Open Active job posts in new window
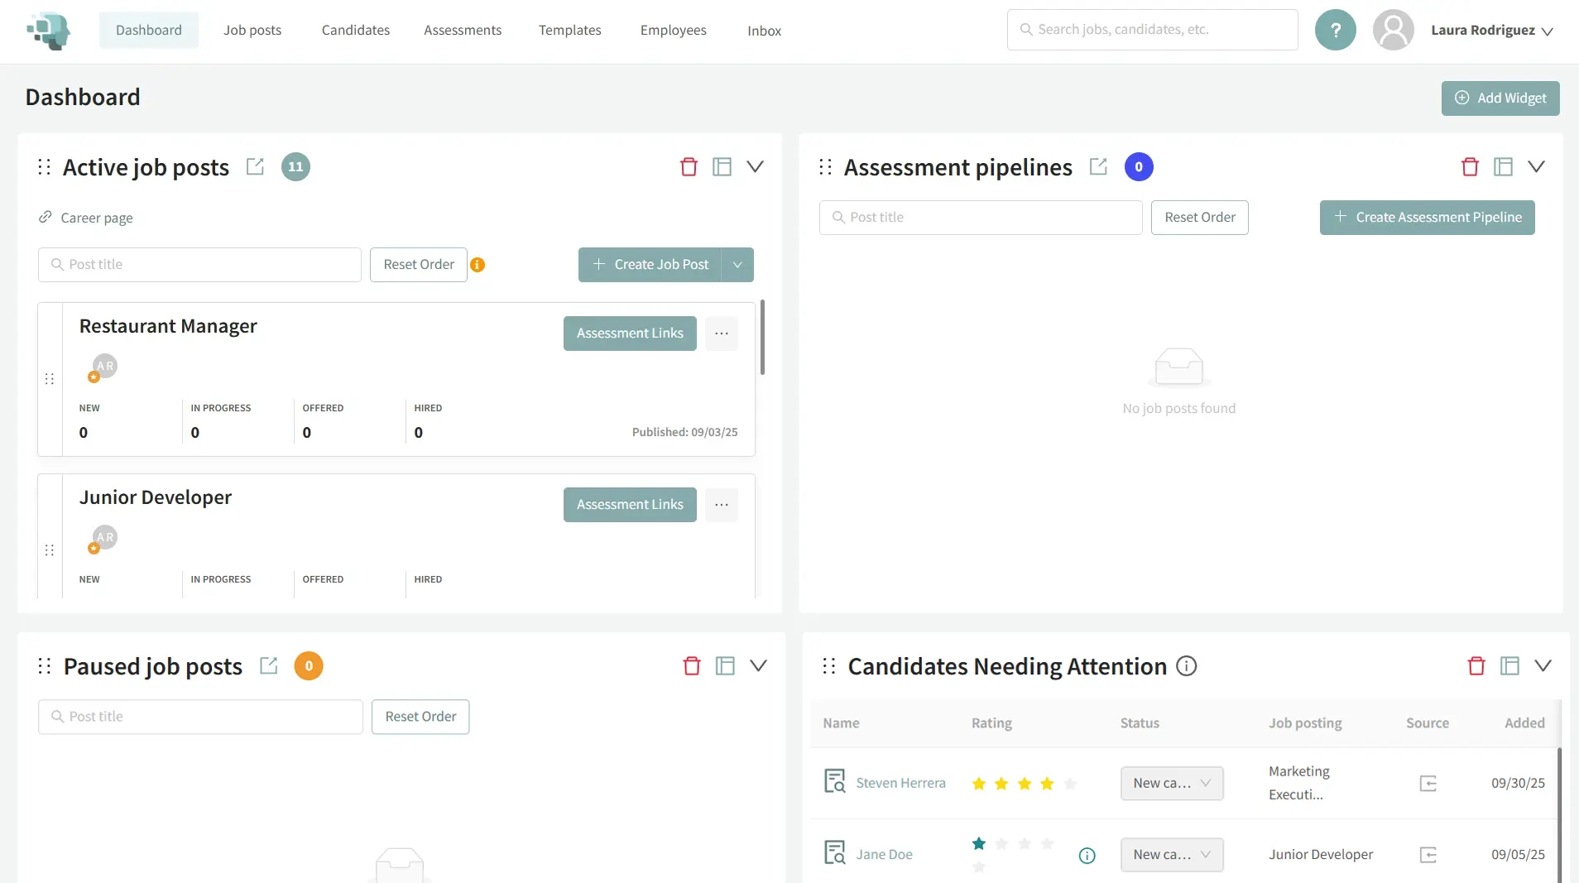This screenshot has width=1579, height=883. [x=255, y=167]
